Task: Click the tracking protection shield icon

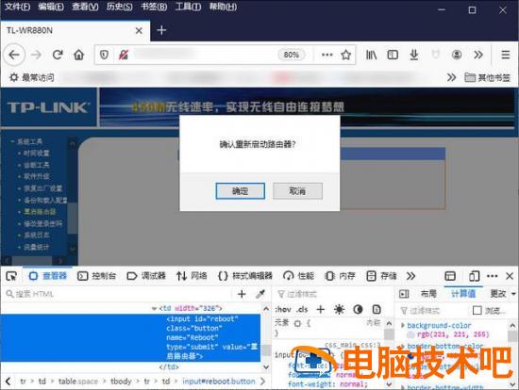Action: point(104,55)
